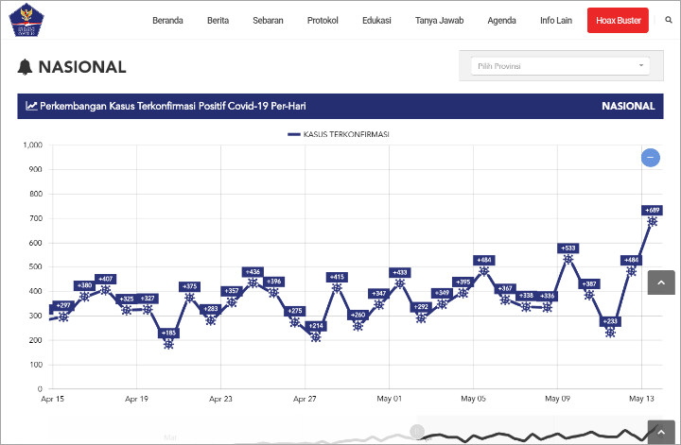
Task: Open the Tanya Jawab menu item
Action: pos(439,21)
